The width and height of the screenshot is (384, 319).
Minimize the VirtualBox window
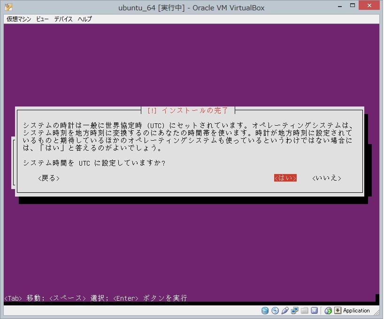click(x=340, y=6)
